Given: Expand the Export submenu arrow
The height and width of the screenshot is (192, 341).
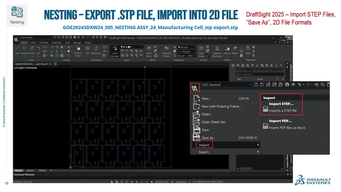Looking at the screenshot, I should pos(258,152).
